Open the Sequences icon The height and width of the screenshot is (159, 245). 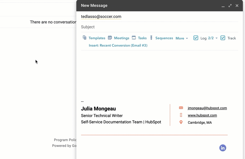tap(151, 38)
